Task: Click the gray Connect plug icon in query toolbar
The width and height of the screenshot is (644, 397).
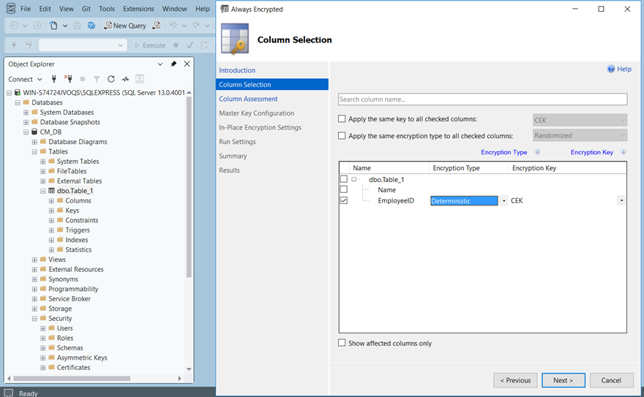Action: pyautogui.click(x=14, y=45)
